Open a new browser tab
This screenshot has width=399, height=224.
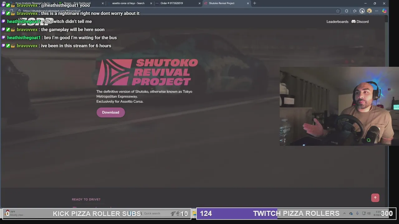[255, 3]
